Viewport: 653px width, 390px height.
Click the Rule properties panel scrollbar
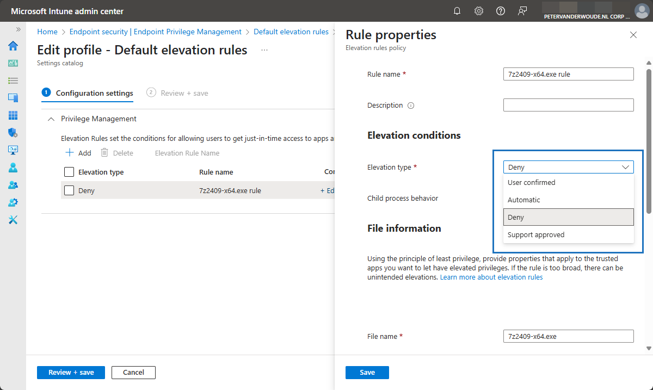[x=648, y=141]
